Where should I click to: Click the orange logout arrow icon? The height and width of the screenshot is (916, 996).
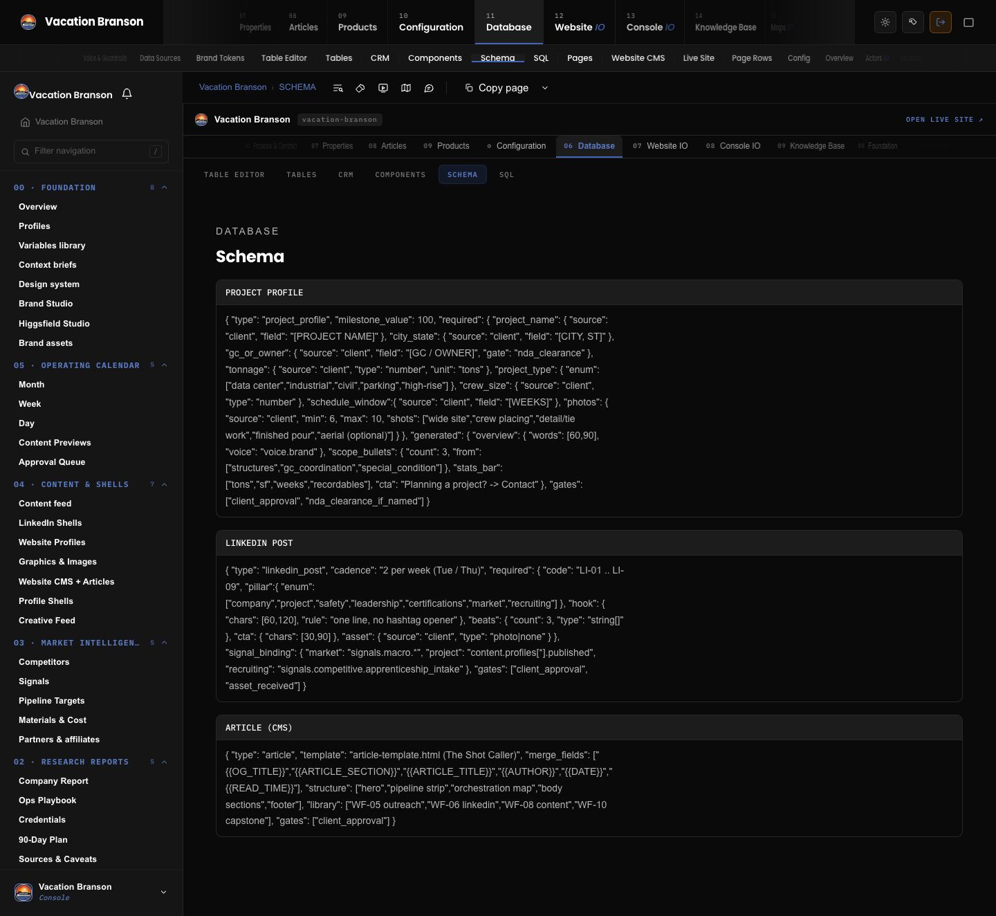[x=941, y=22]
